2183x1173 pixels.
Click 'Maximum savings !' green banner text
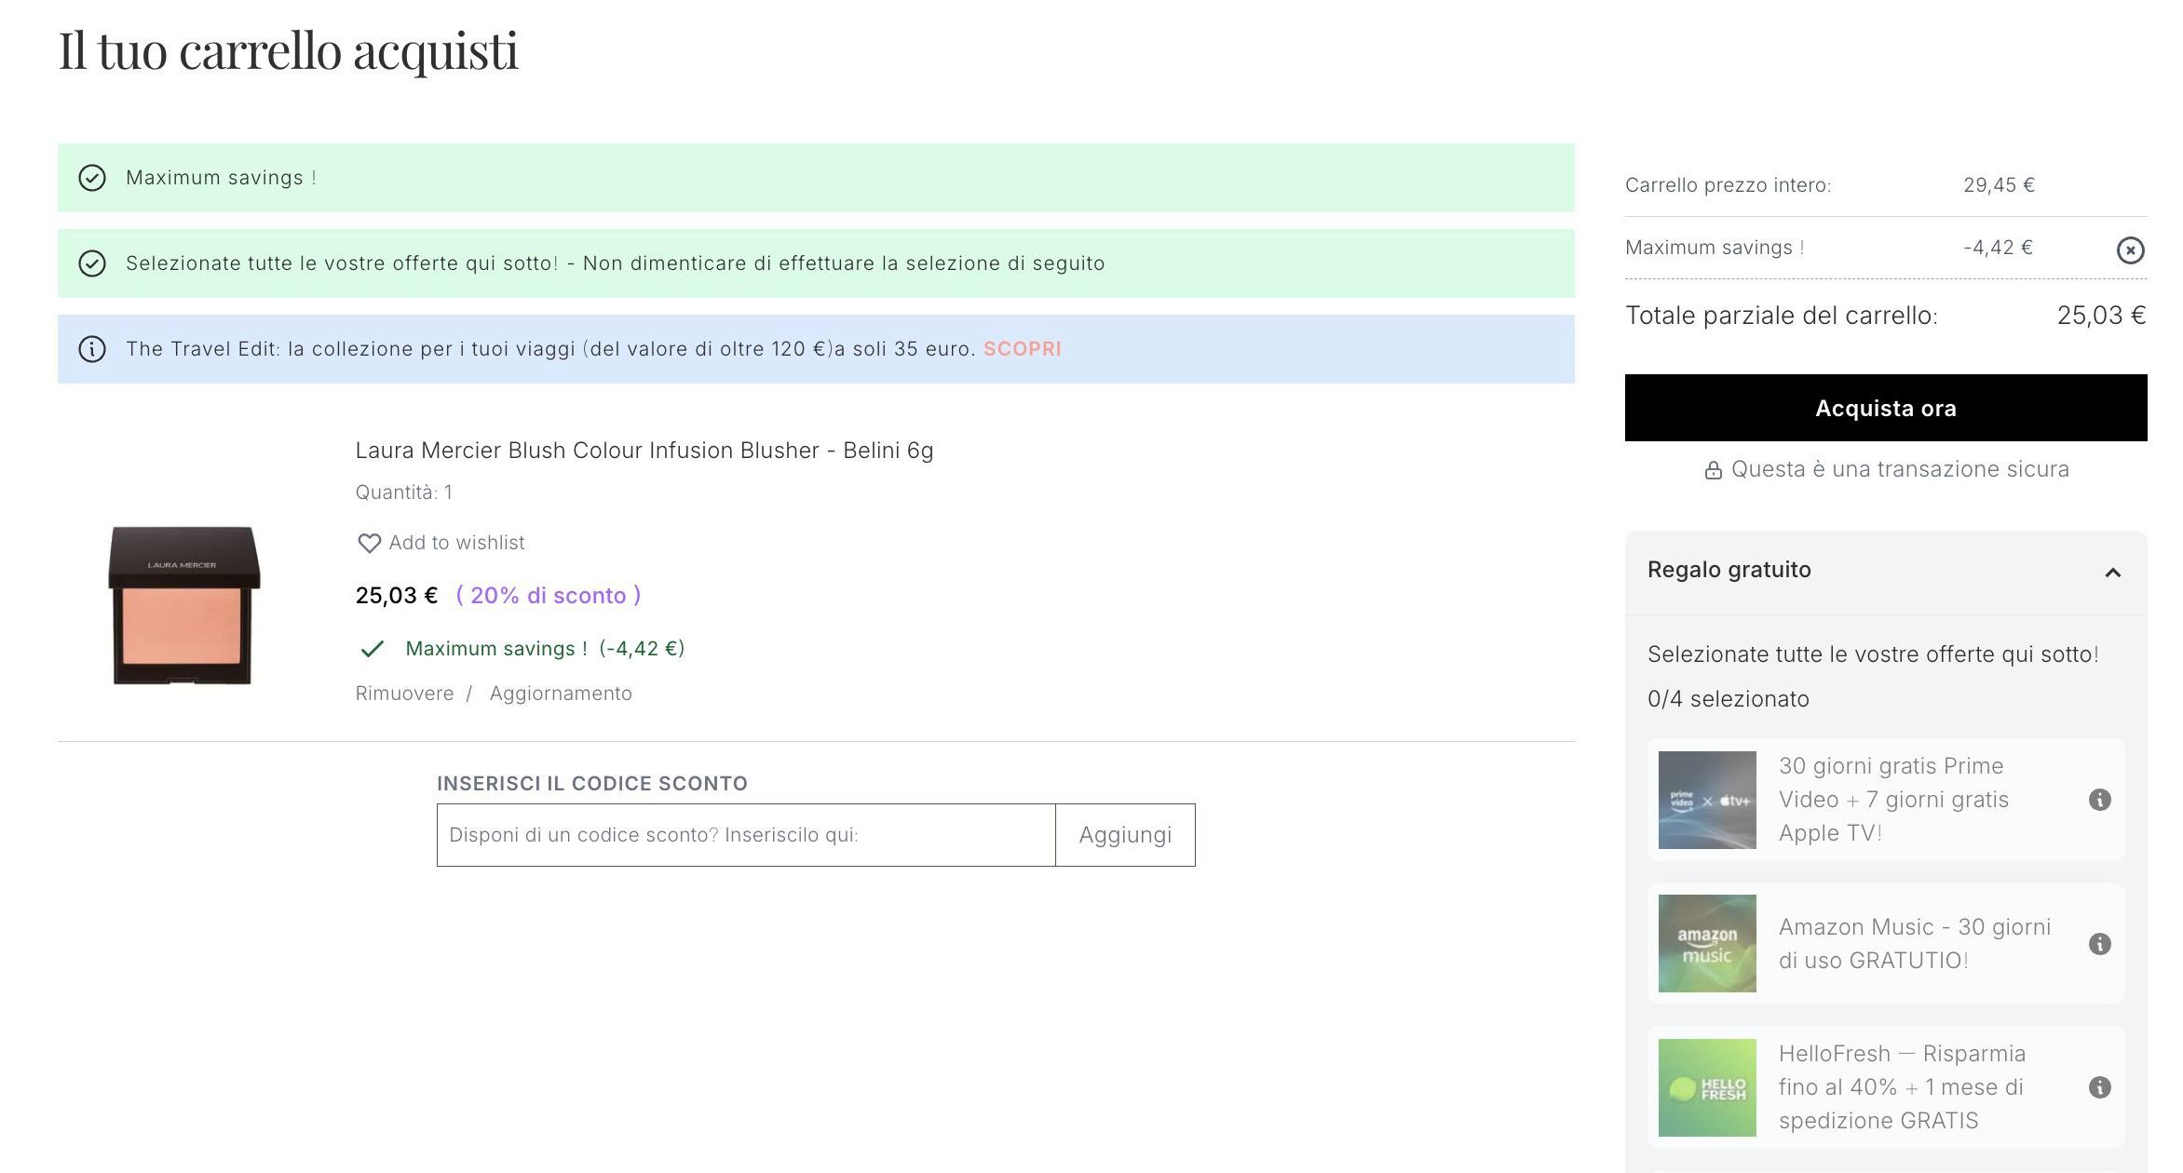221,178
